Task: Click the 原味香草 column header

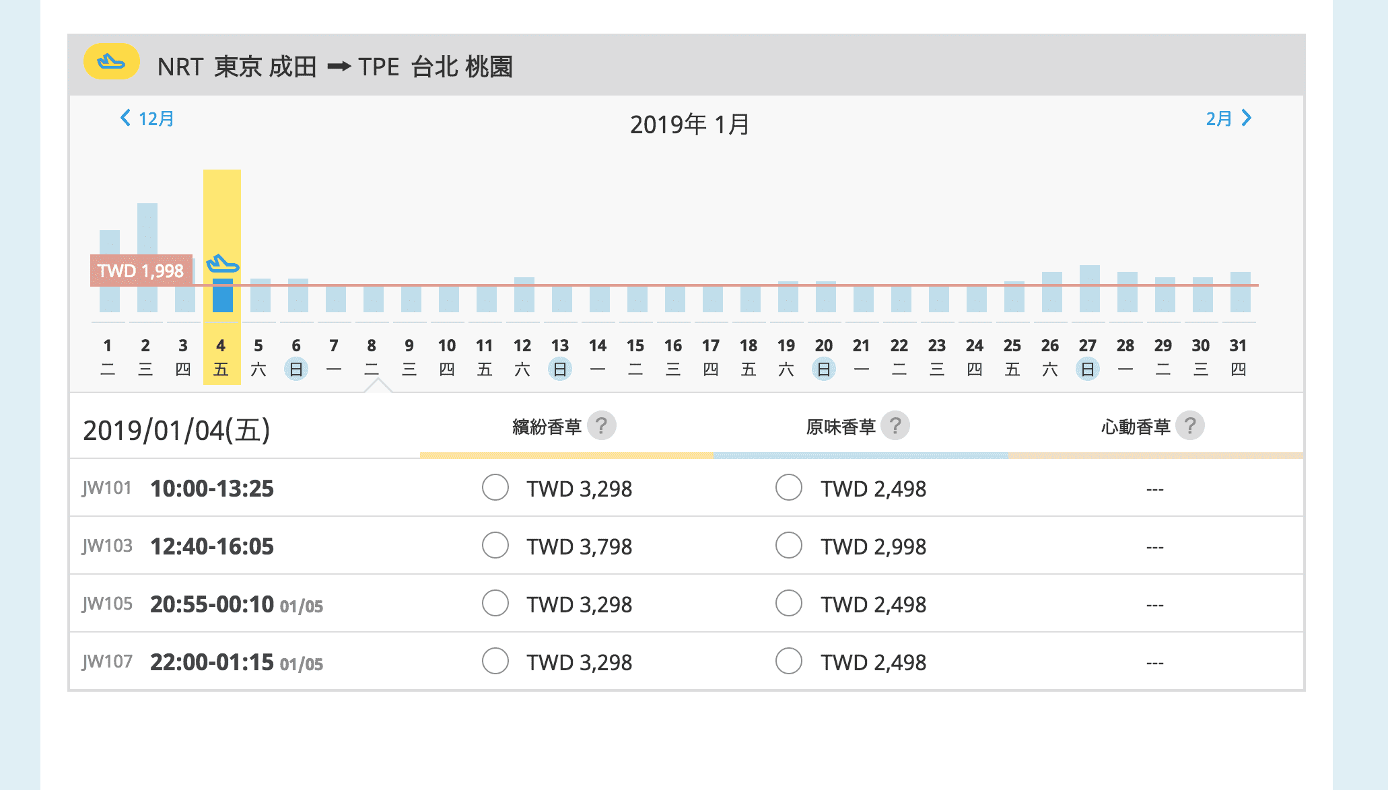Action: click(841, 427)
